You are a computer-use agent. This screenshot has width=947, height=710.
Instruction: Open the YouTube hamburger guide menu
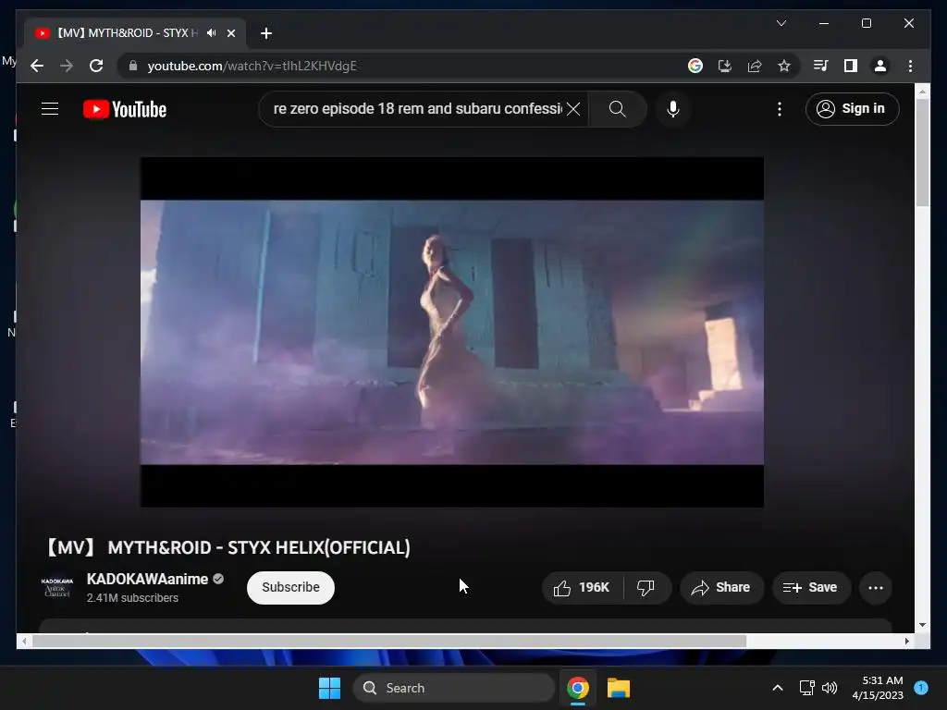coord(50,109)
